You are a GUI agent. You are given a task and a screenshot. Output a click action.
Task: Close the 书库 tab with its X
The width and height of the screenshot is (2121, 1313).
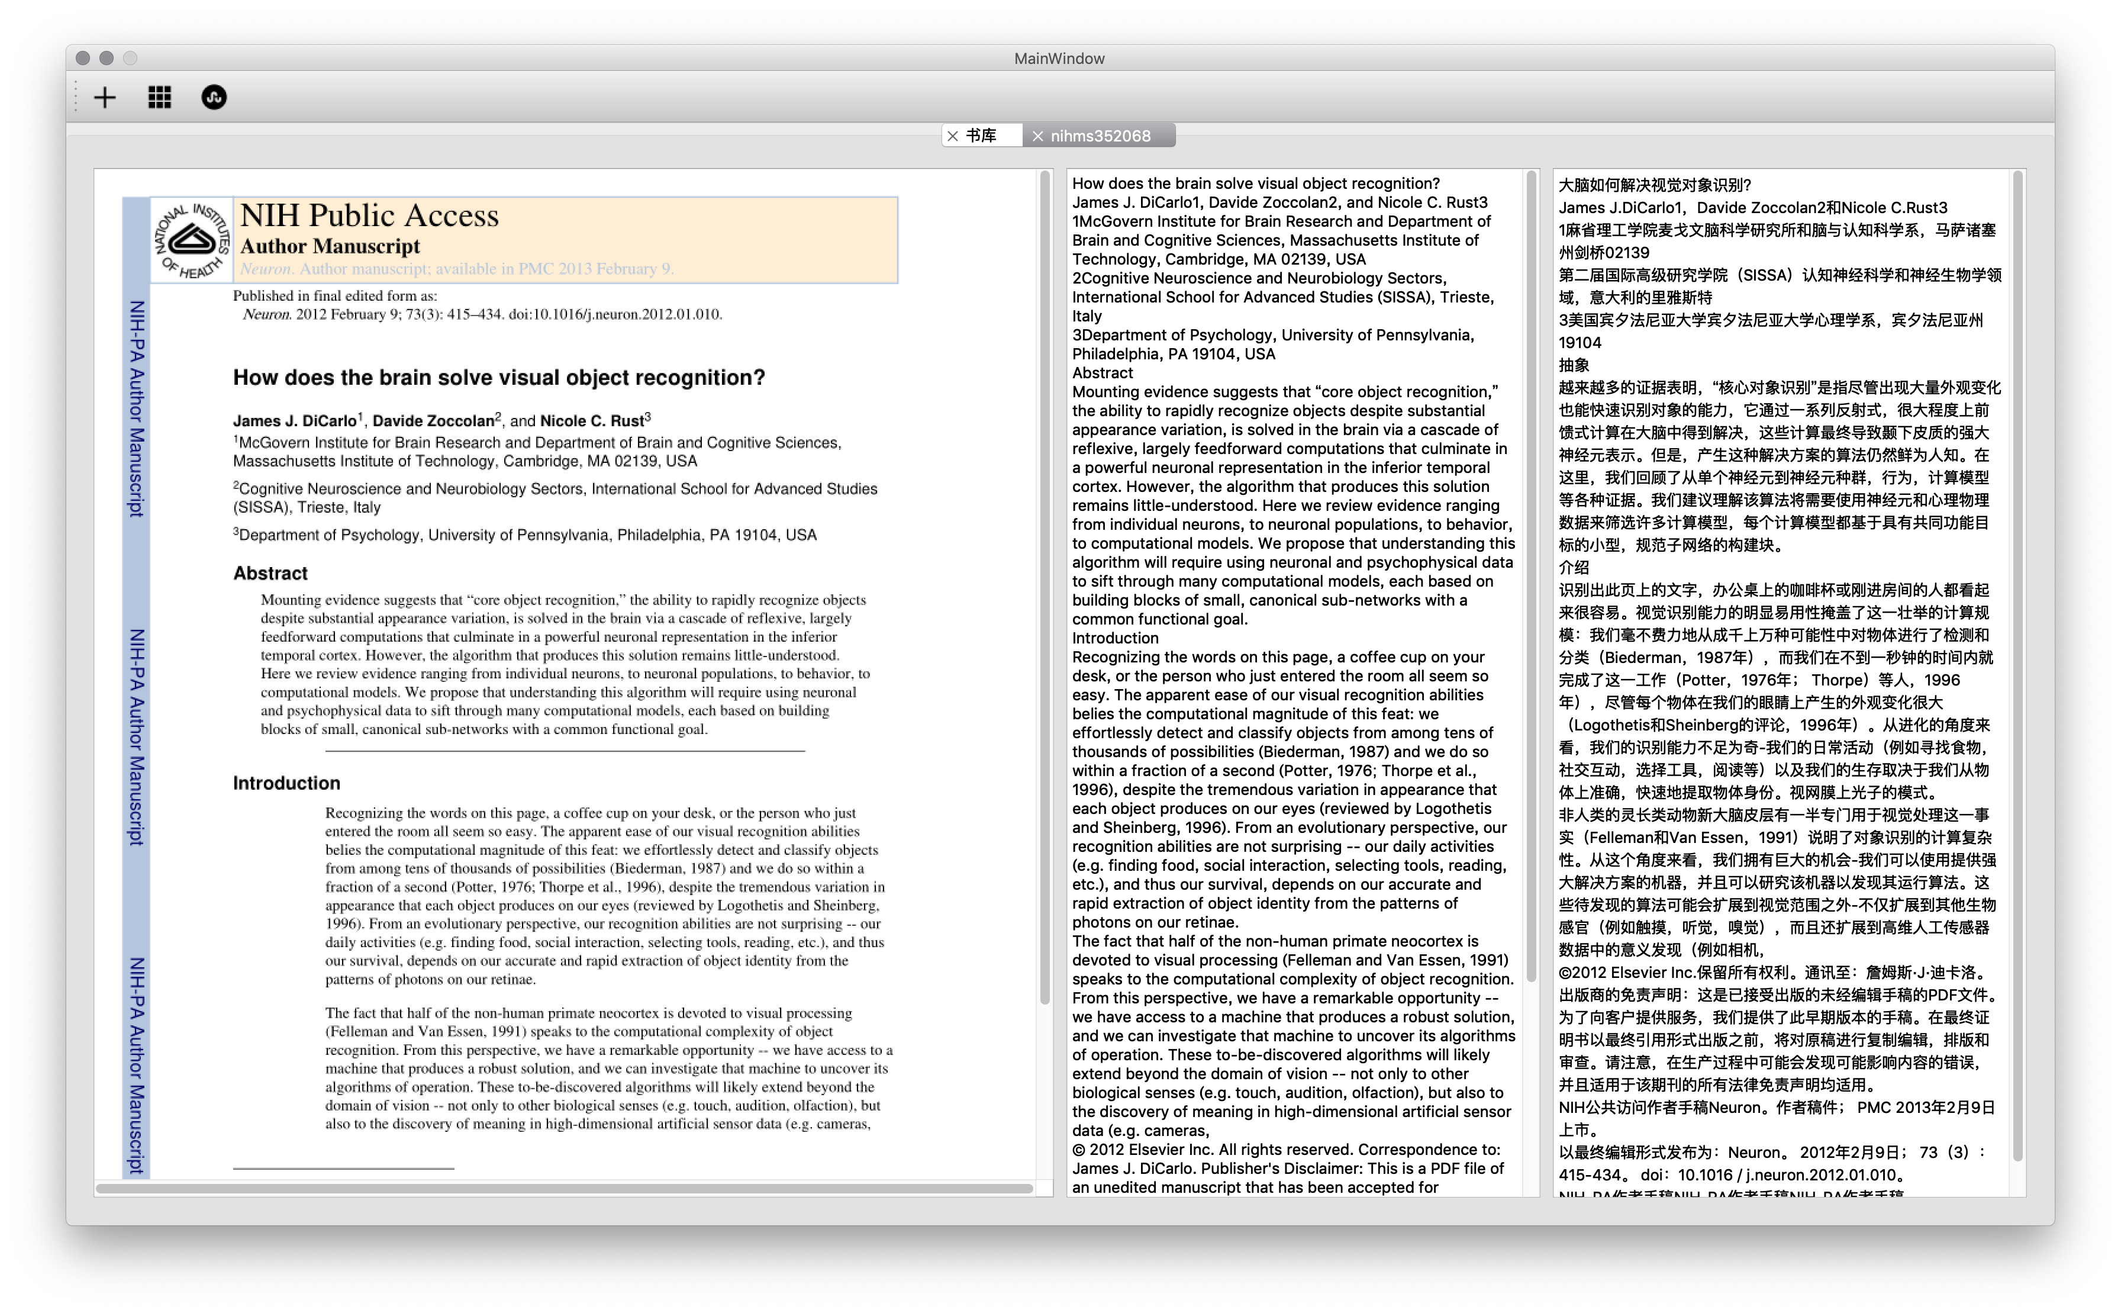point(953,136)
